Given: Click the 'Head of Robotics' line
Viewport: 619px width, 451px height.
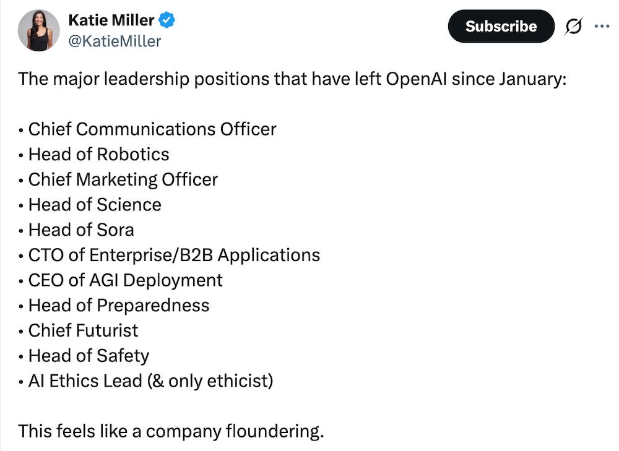Looking at the screenshot, I should coord(93,154).
